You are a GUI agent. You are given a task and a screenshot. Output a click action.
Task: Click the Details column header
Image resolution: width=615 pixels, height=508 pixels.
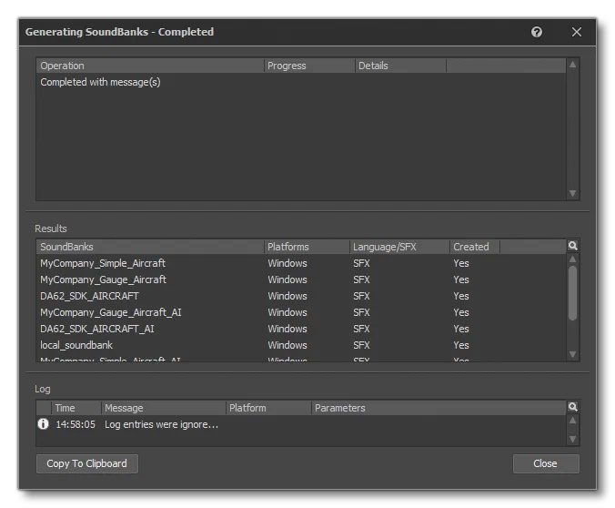pos(400,66)
